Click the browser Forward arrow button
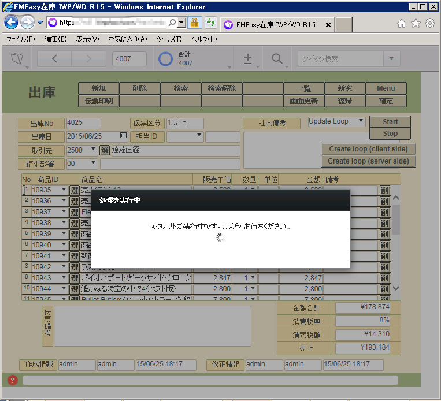The height and width of the screenshot is (401, 441). tap(27, 23)
